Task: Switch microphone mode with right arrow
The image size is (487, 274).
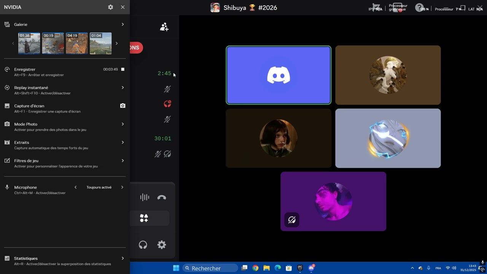Action: [123, 187]
